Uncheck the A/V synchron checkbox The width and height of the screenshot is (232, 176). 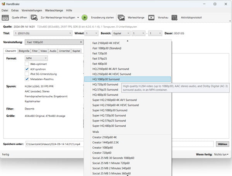coord(27,68)
